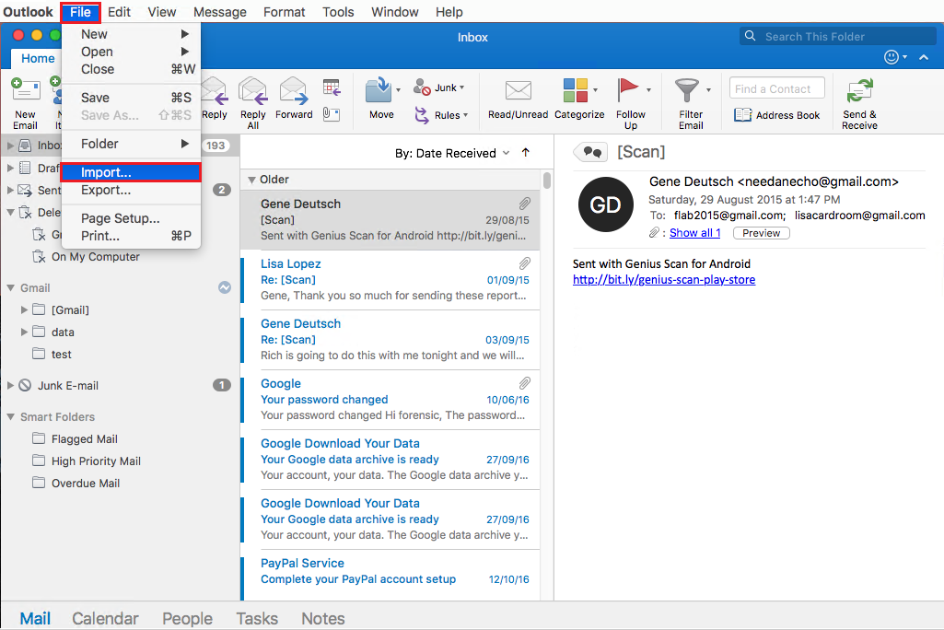
Task: Click the Send & Receive icon
Action: (x=859, y=91)
